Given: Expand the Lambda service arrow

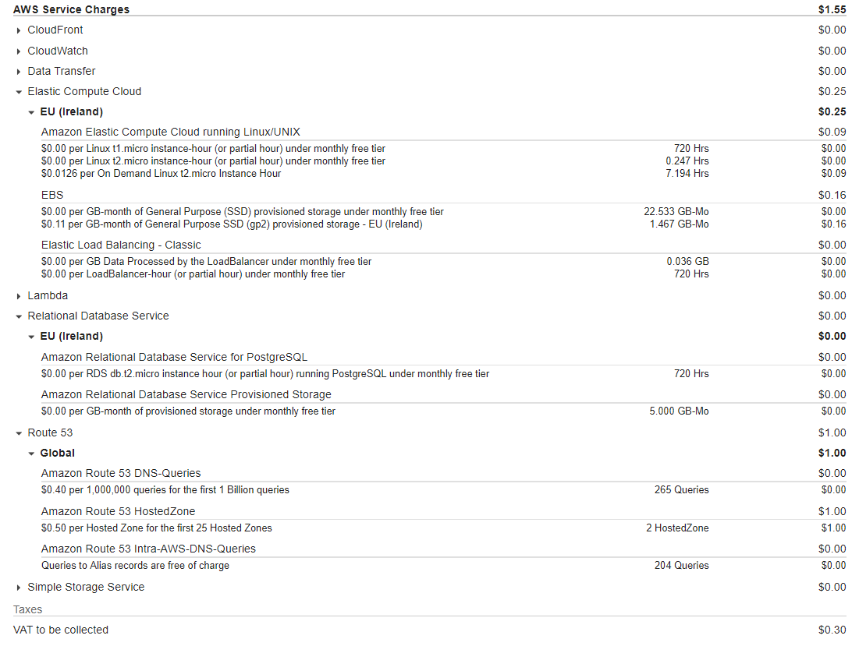Looking at the screenshot, I should (x=19, y=296).
